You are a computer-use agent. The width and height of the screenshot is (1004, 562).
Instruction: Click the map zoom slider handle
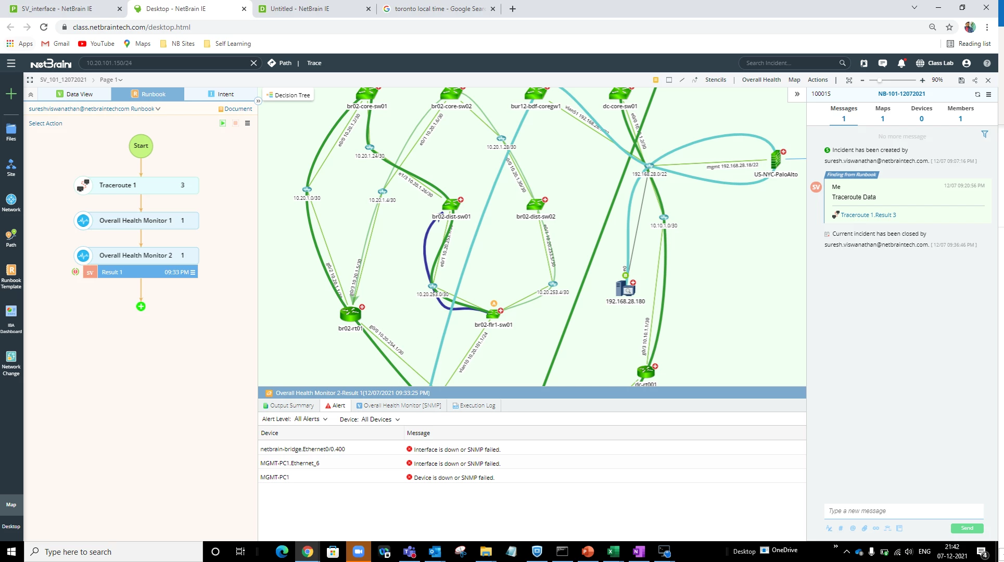[x=879, y=80]
